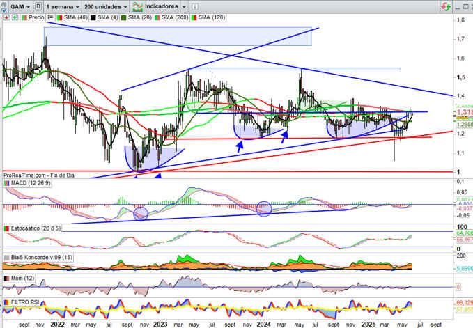Screen dimensions: 473x328
Task: Open SMA (20) indicator settings
Action: point(139,18)
